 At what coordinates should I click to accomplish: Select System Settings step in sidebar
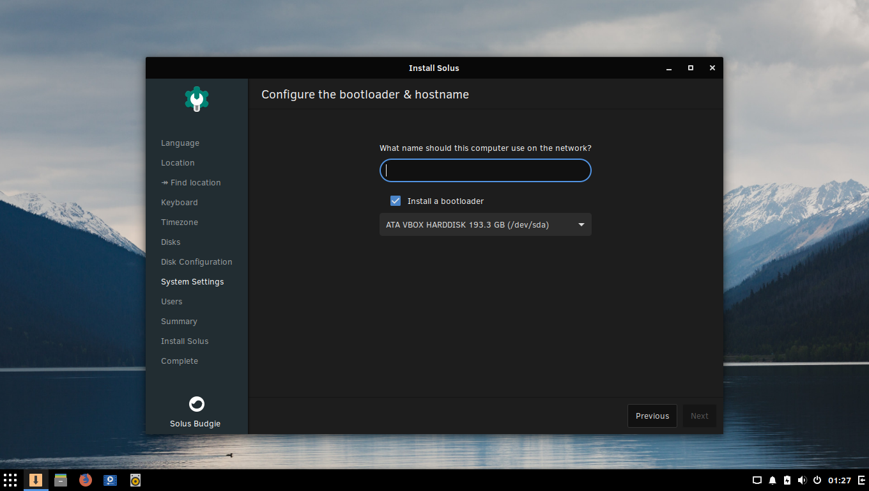pos(192,282)
